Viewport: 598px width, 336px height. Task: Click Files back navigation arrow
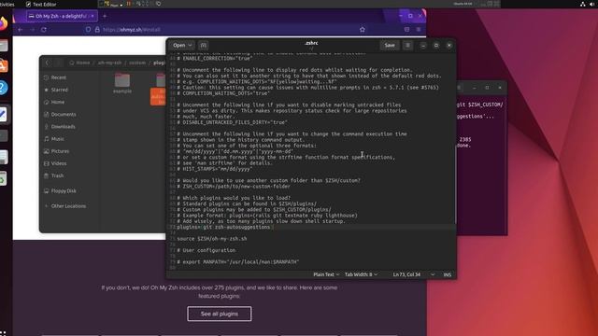(x=48, y=63)
